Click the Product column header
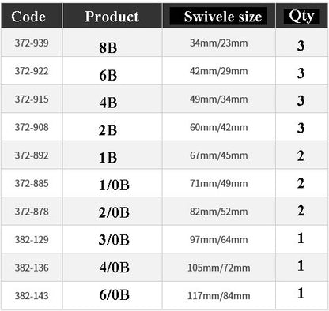 [112, 17]
